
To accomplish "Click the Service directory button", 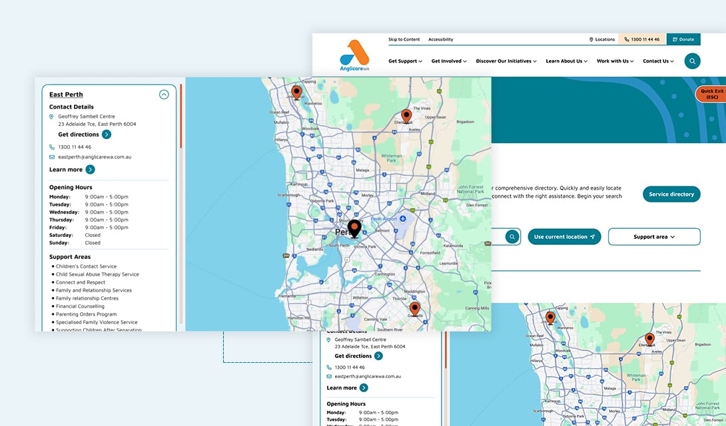I will point(671,194).
